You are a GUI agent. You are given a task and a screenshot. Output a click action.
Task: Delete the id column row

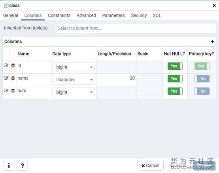(13, 65)
